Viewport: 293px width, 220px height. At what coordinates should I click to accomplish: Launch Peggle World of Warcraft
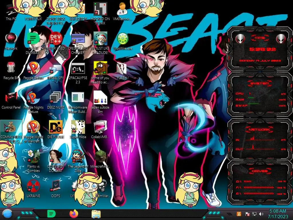click(33, 131)
